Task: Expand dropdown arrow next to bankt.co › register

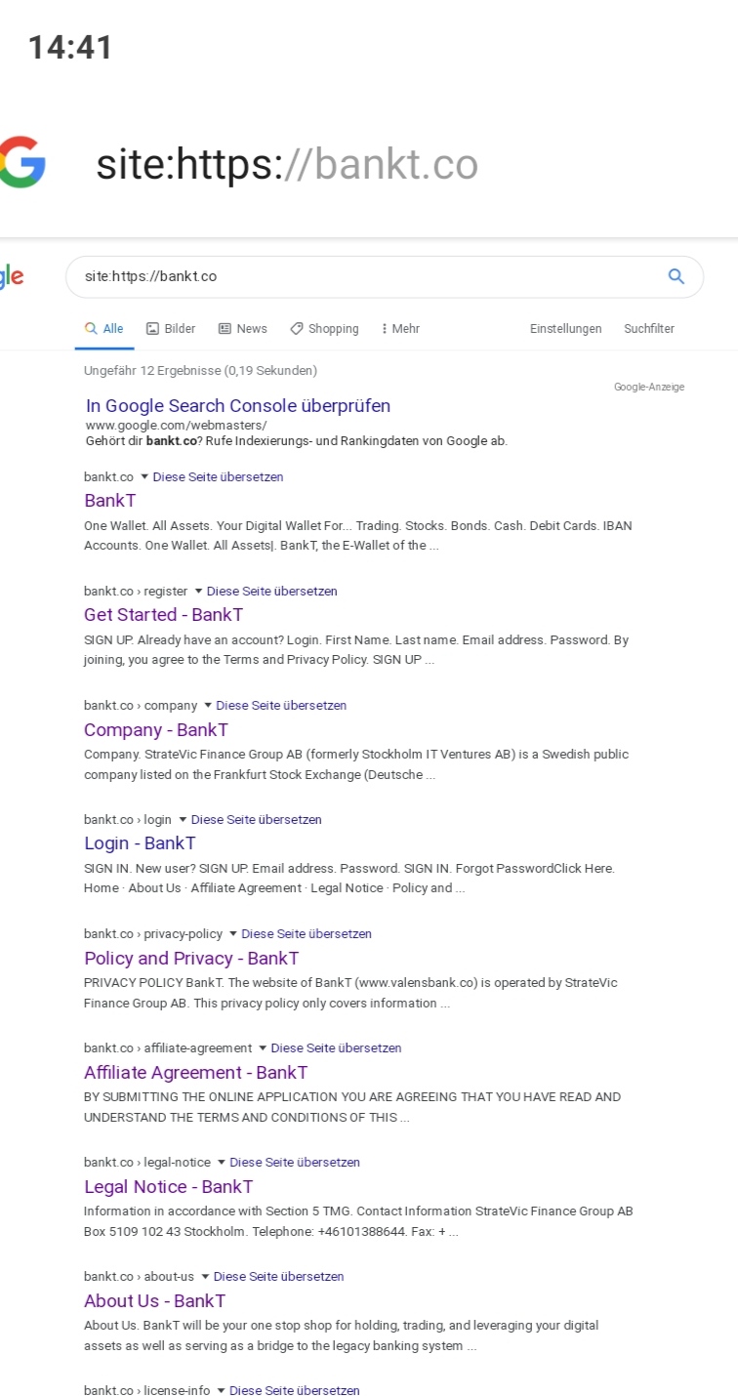Action: pyautogui.click(x=198, y=592)
